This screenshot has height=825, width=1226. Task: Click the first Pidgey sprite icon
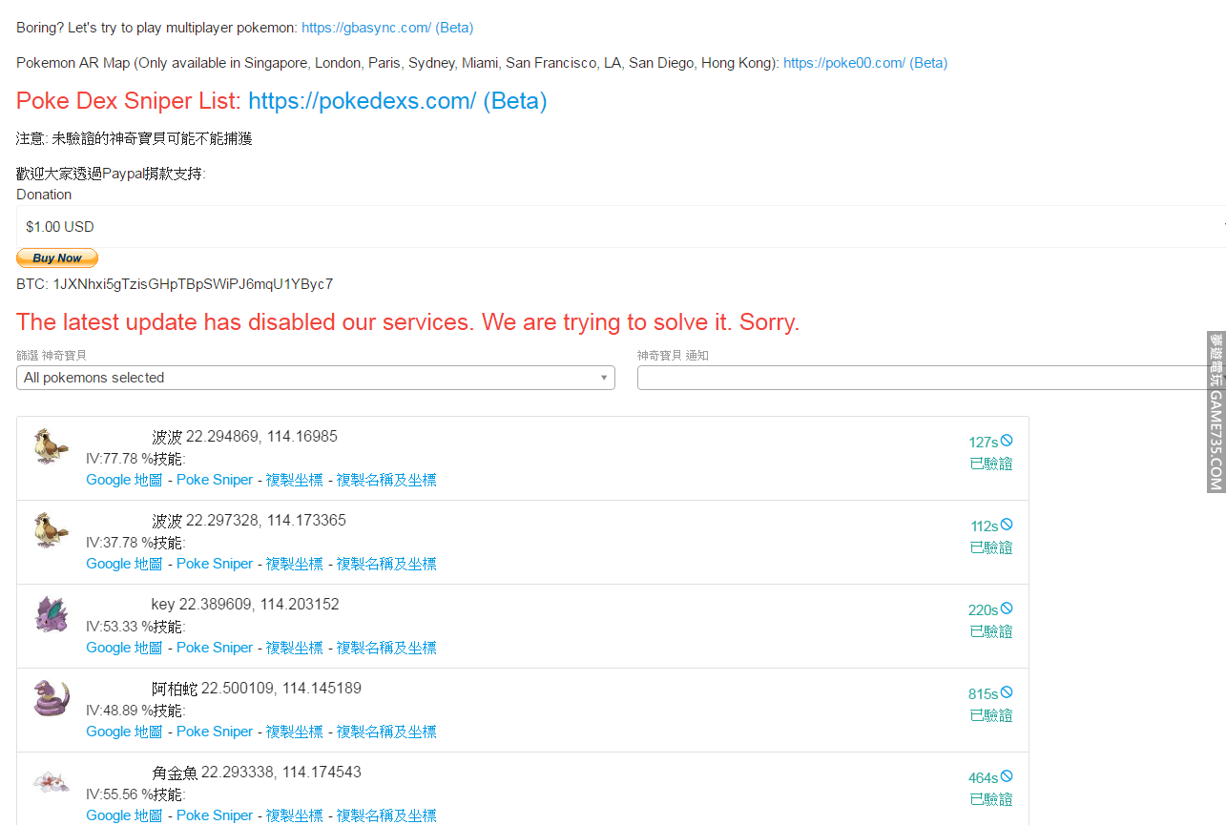coord(51,445)
